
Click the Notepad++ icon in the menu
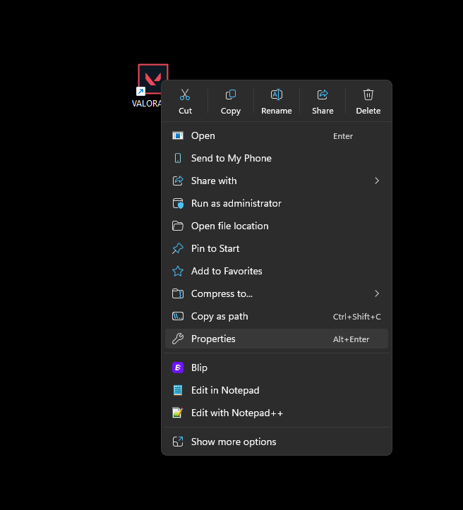178,413
